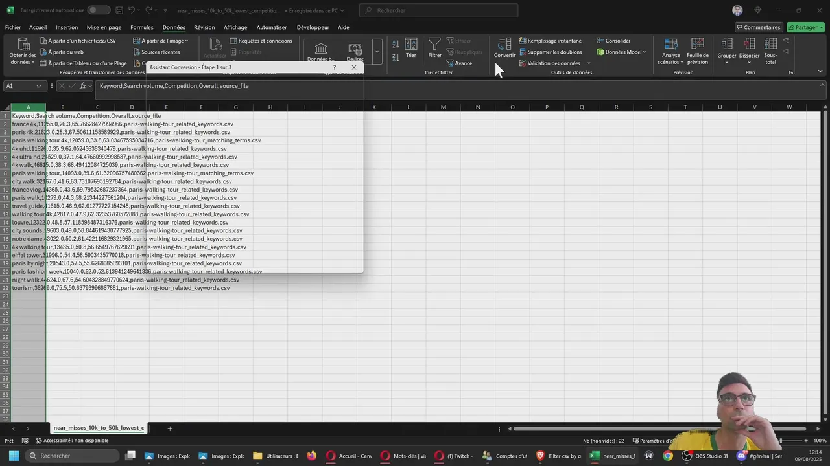Switch to the Accueil tab

coord(38,27)
